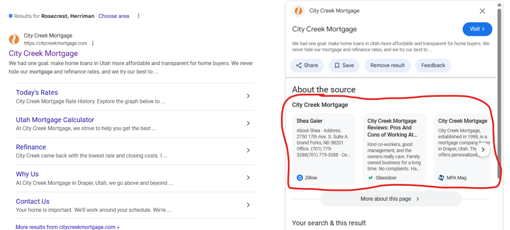This screenshot has width=510, height=230.
Task: Click Remove result button
Action: point(387,66)
